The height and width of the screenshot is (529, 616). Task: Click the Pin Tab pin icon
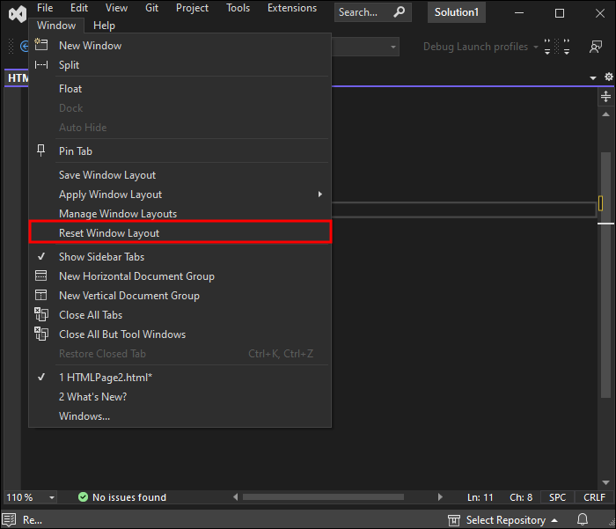pyautogui.click(x=40, y=151)
